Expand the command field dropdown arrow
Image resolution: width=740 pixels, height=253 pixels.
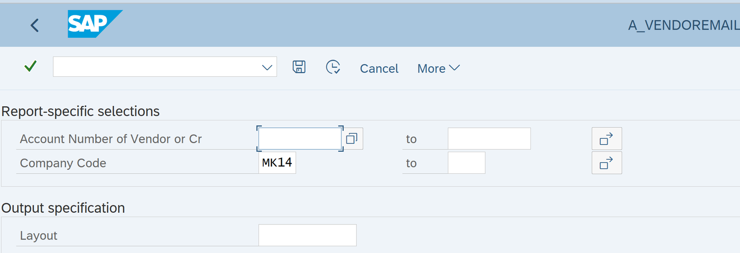click(x=267, y=68)
